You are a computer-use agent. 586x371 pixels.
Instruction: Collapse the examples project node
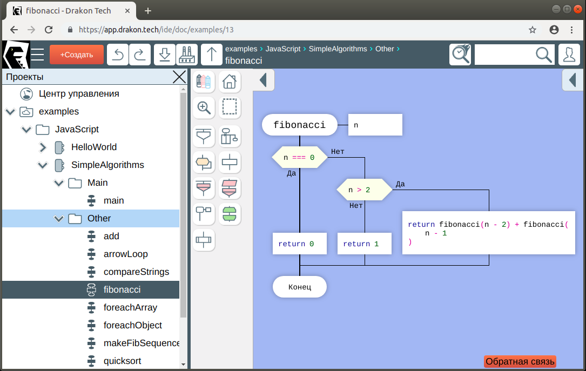point(10,112)
